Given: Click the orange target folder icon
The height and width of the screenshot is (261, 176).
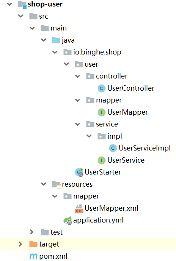Looking at the screenshot, I should [x=33, y=244].
